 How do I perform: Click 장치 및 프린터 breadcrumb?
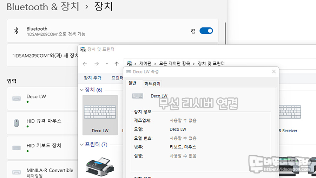pyautogui.click(x=211, y=64)
